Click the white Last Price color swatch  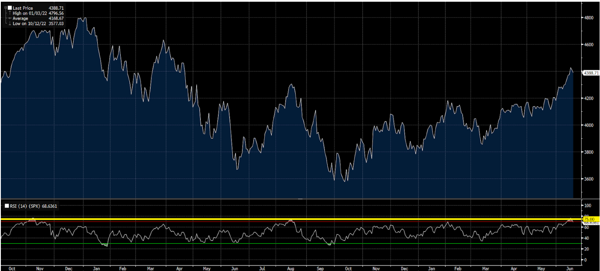9,8
